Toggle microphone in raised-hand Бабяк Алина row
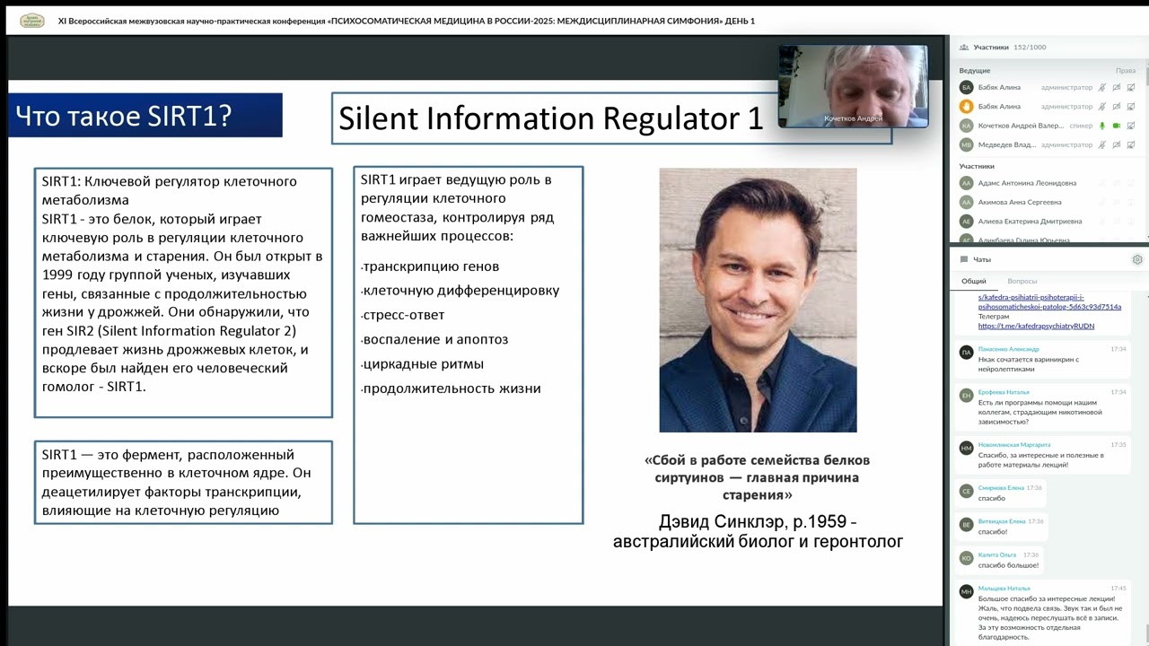Screen dimensions: 1149x646 1102,106
